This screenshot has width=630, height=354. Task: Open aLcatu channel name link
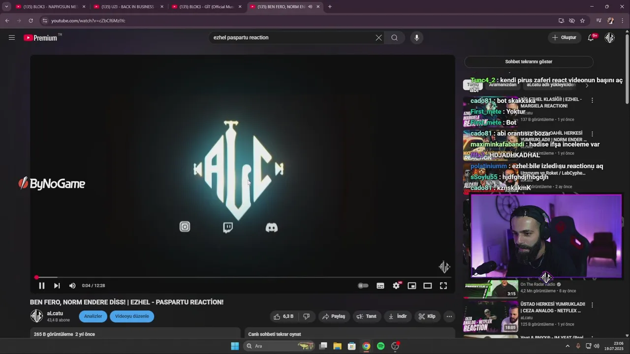tap(55, 313)
